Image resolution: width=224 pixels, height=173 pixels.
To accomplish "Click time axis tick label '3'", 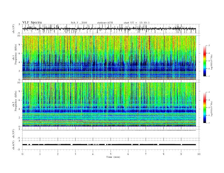I will coord(75,154).
